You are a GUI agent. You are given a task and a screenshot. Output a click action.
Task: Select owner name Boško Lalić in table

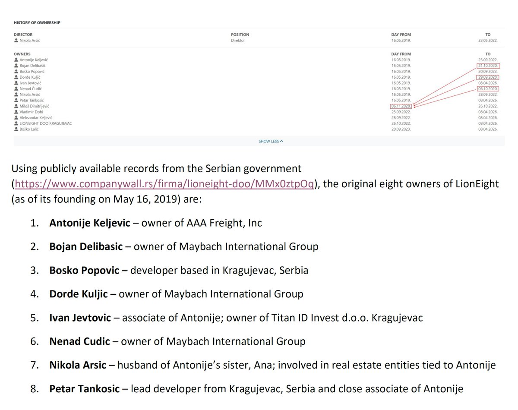(30, 129)
